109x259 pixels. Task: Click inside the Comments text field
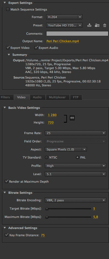[x=77, y=34]
